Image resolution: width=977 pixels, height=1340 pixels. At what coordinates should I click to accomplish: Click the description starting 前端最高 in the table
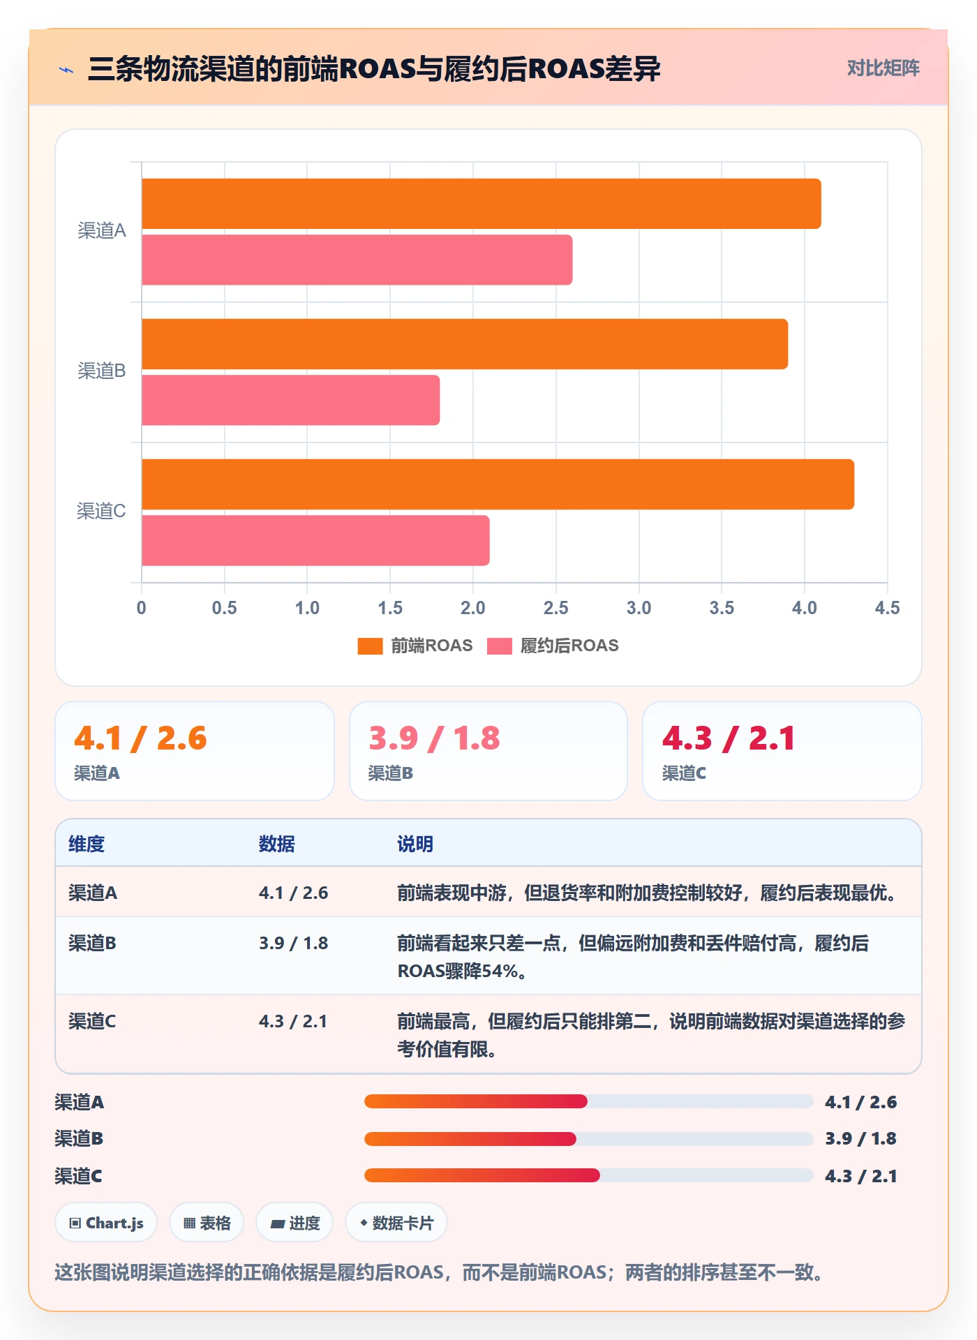(x=651, y=1035)
